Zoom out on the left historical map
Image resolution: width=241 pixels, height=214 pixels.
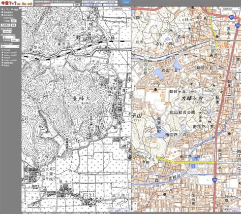[25, 208]
